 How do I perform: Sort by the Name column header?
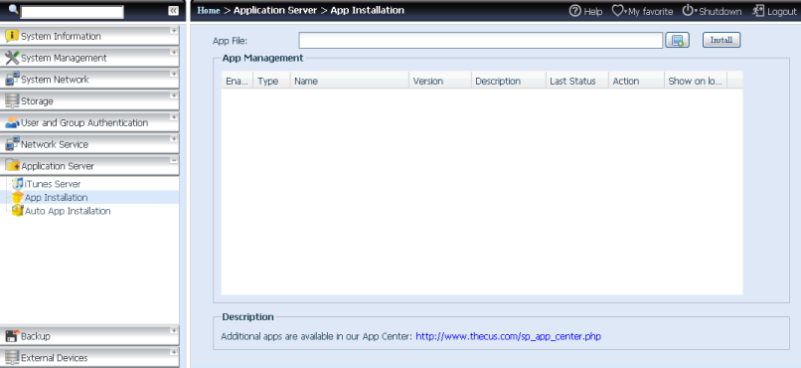[350, 81]
